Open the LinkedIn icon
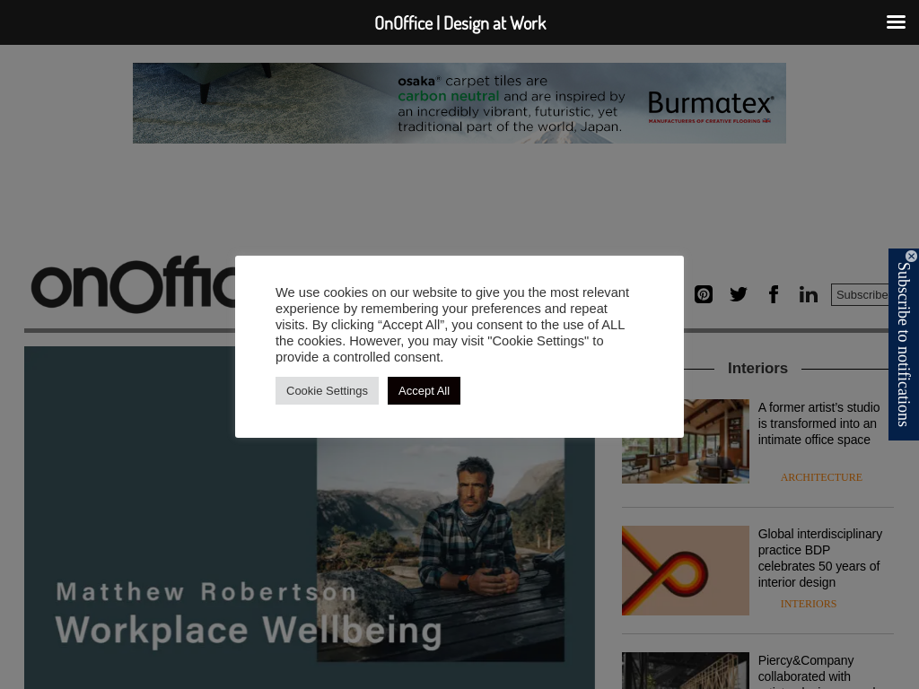 coord(809,294)
